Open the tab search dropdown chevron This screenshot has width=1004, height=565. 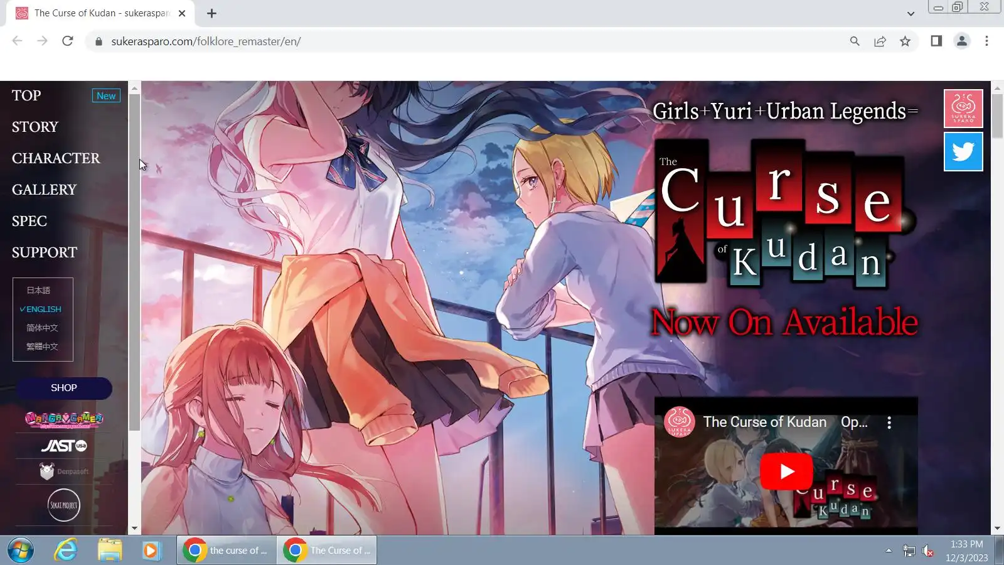coord(911,13)
